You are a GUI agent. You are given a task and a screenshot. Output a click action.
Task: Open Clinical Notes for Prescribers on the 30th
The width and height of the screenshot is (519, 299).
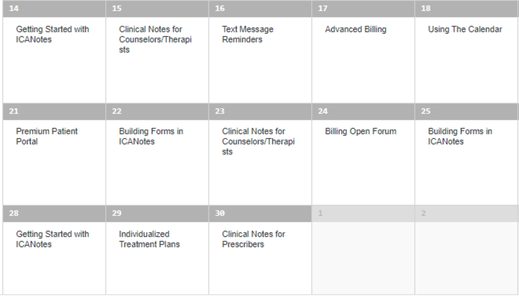tap(253, 239)
